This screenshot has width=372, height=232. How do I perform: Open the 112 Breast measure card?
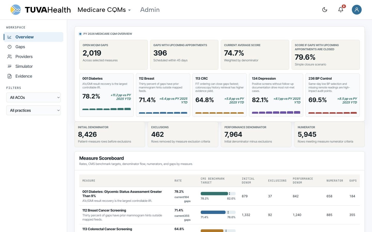[x=163, y=95]
